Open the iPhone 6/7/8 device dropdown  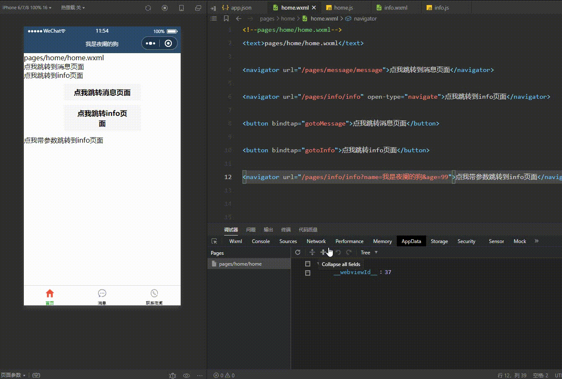point(25,8)
